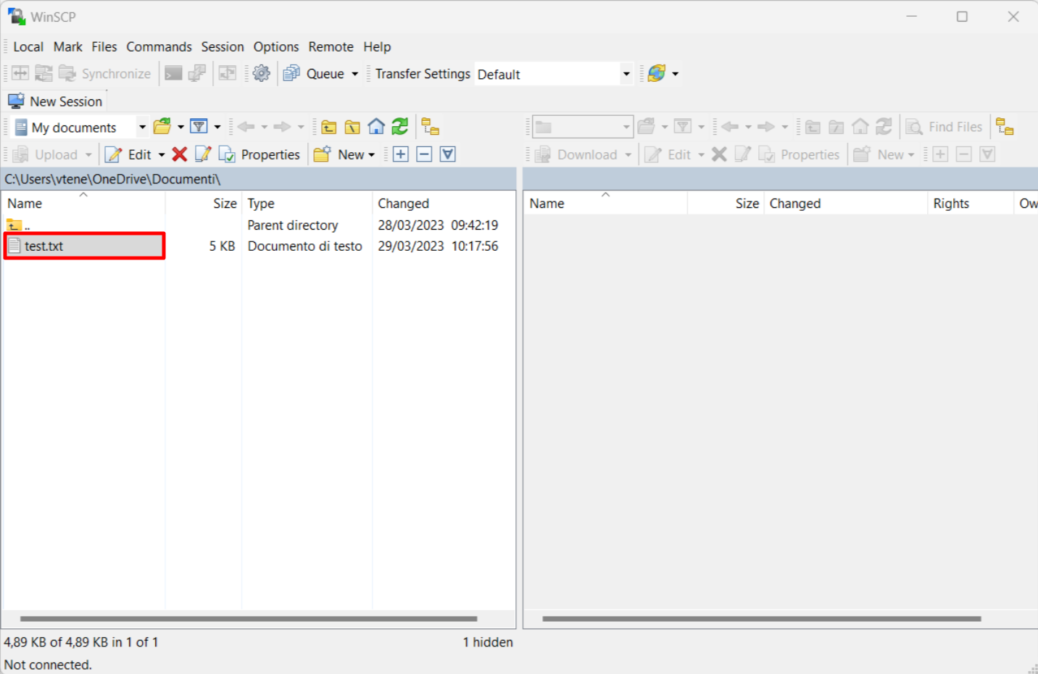This screenshot has width=1038, height=674.
Task: Open the New Session tab
Action: point(55,101)
